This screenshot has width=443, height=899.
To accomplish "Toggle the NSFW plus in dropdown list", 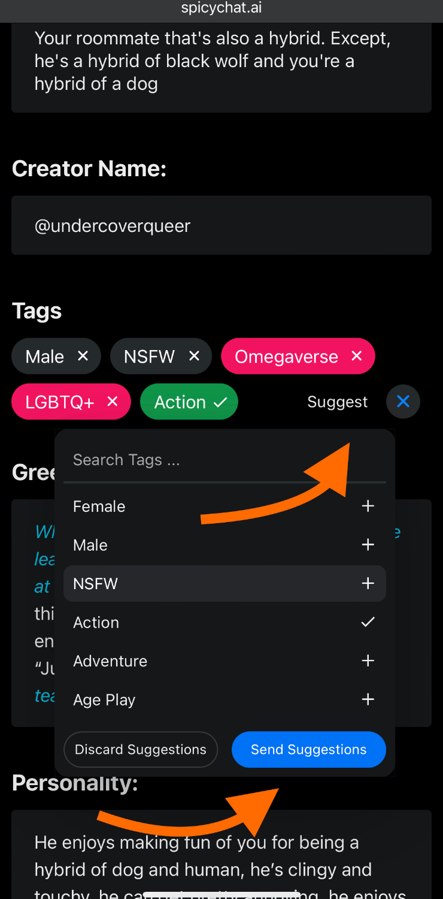I will tap(368, 584).
